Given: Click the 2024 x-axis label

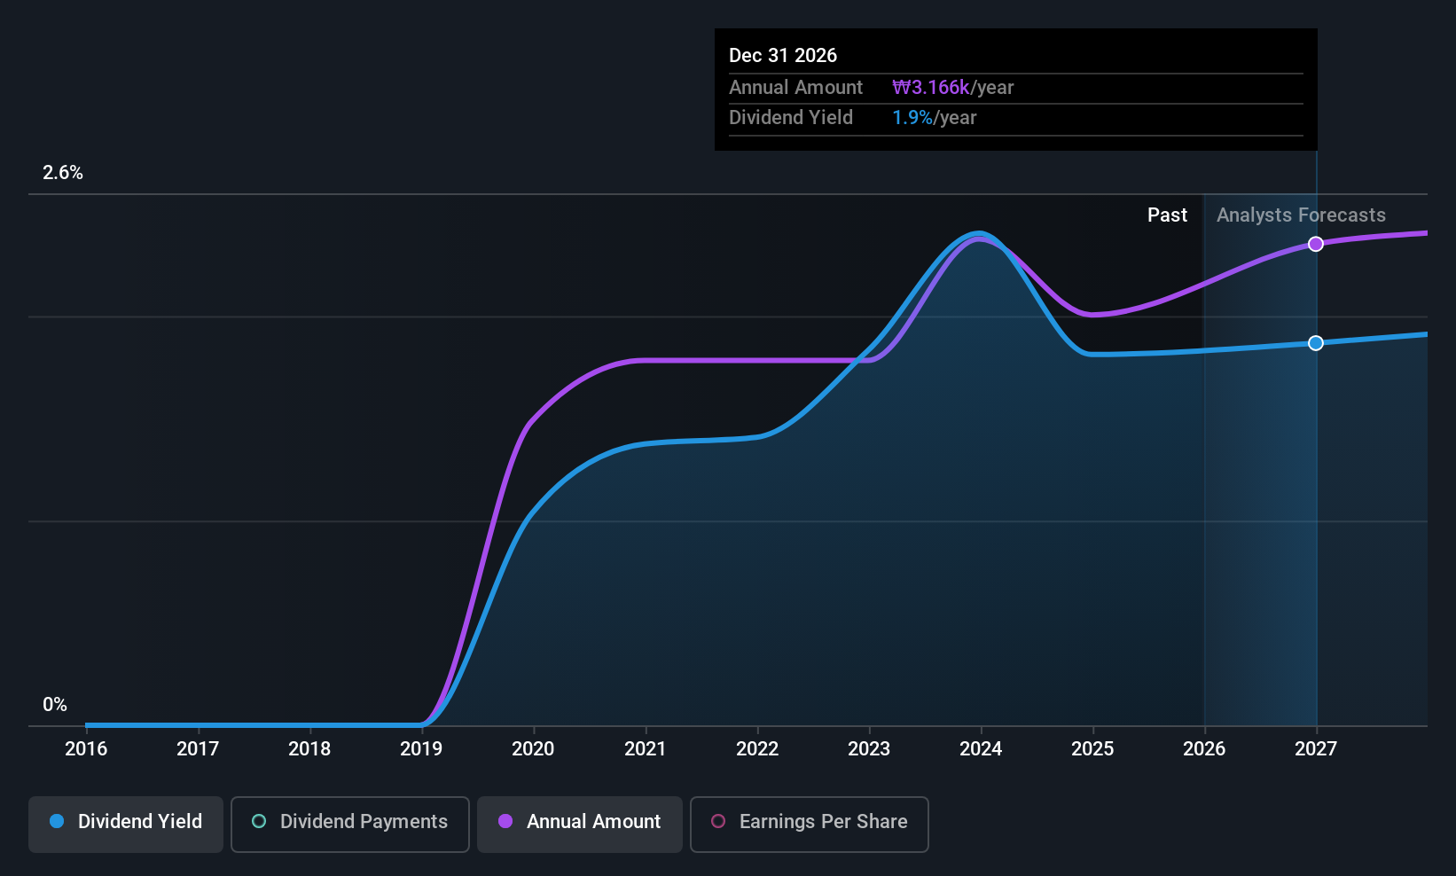Looking at the screenshot, I should pos(981,749).
